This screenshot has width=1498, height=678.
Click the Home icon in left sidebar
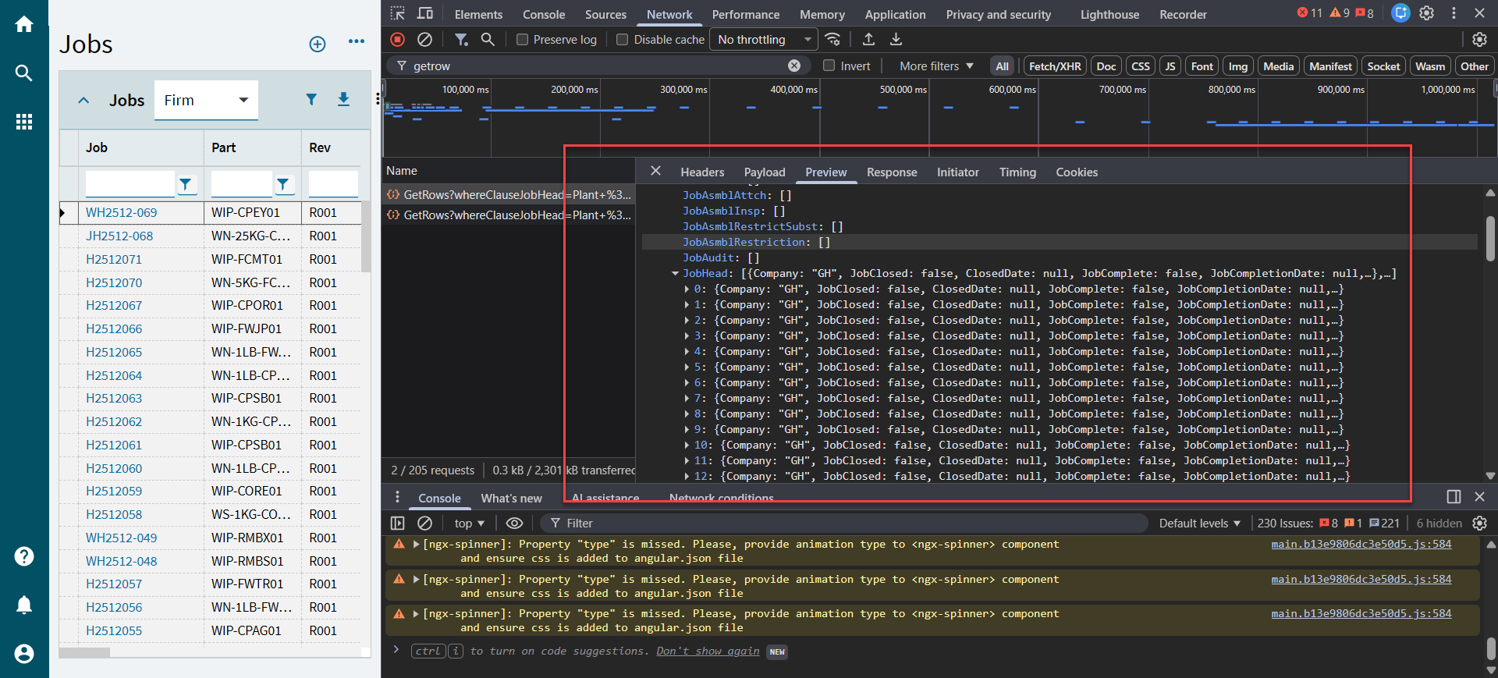(24, 24)
